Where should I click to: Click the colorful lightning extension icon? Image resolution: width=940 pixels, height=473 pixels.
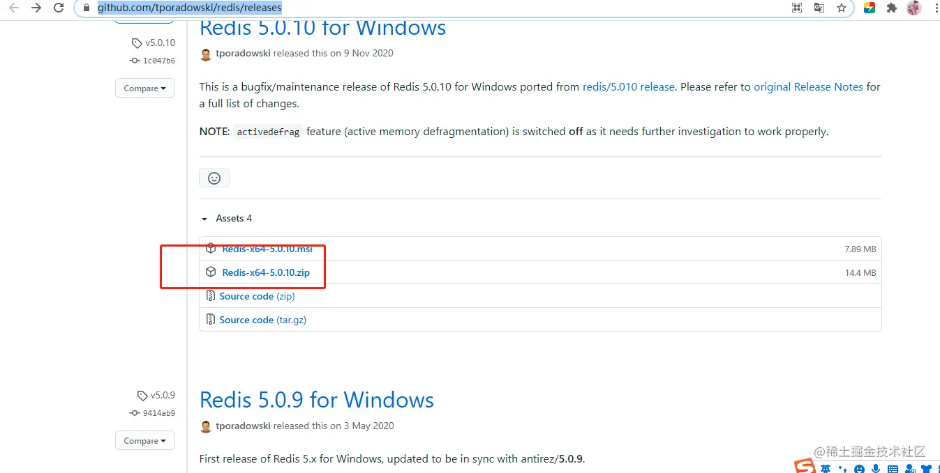tap(870, 8)
